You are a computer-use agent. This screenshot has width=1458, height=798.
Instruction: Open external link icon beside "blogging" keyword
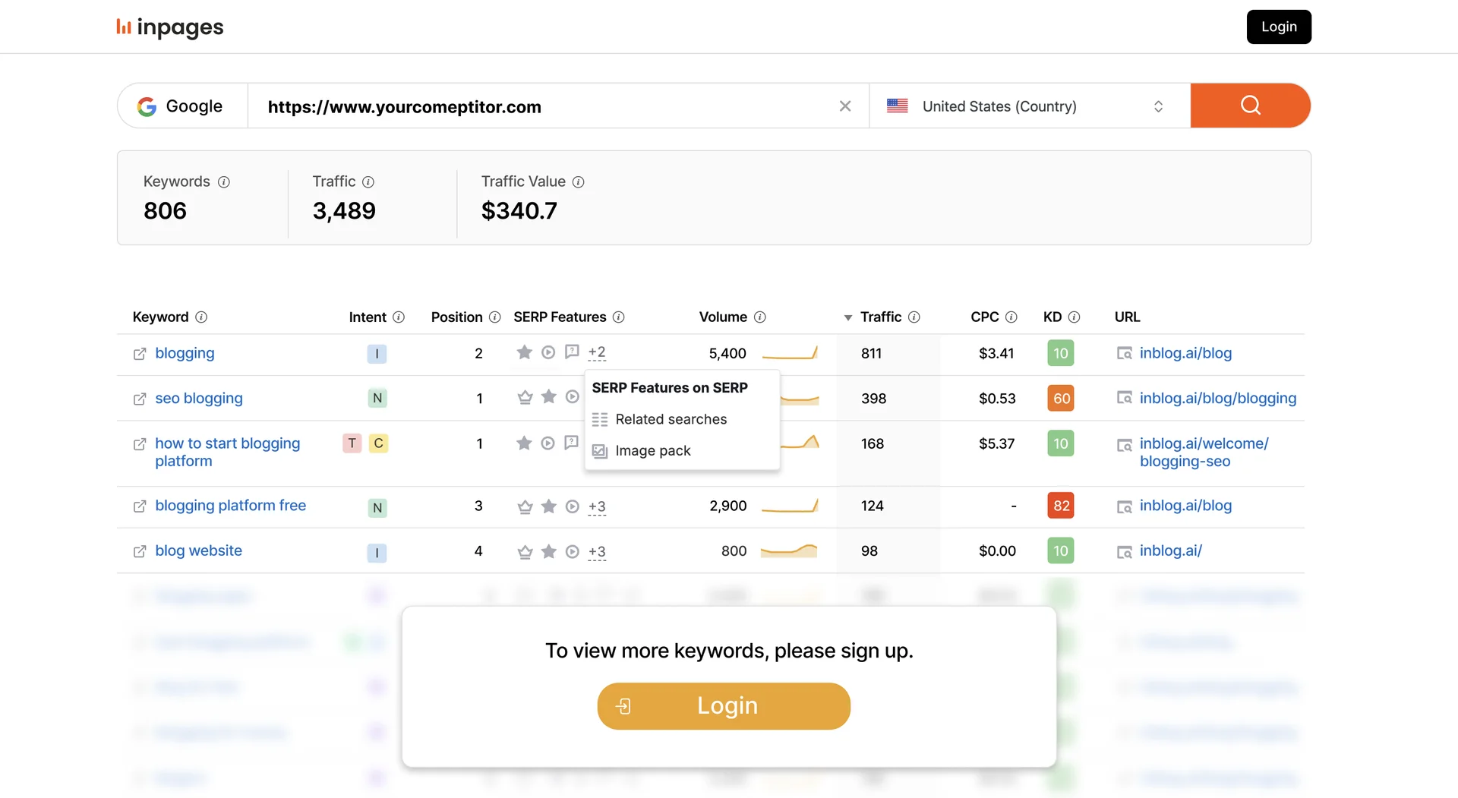[x=139, y=354]
